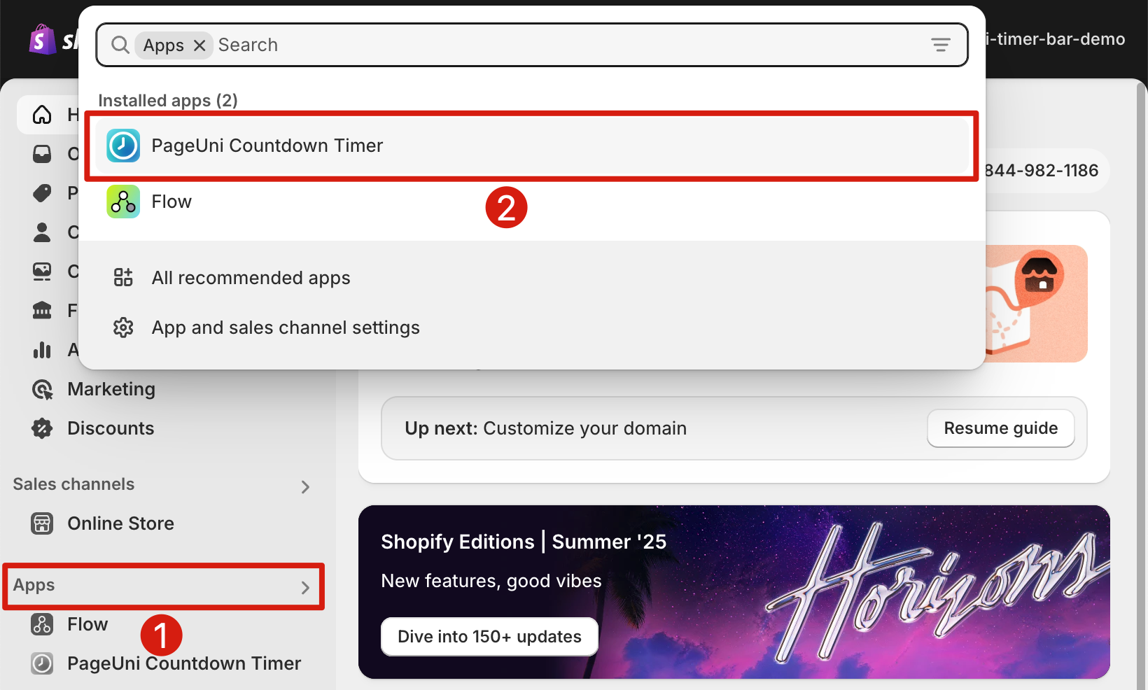Click the Shopify logo icon
Image resolution: width=1148 pixels, height=690 pixels.
(41, 40)
